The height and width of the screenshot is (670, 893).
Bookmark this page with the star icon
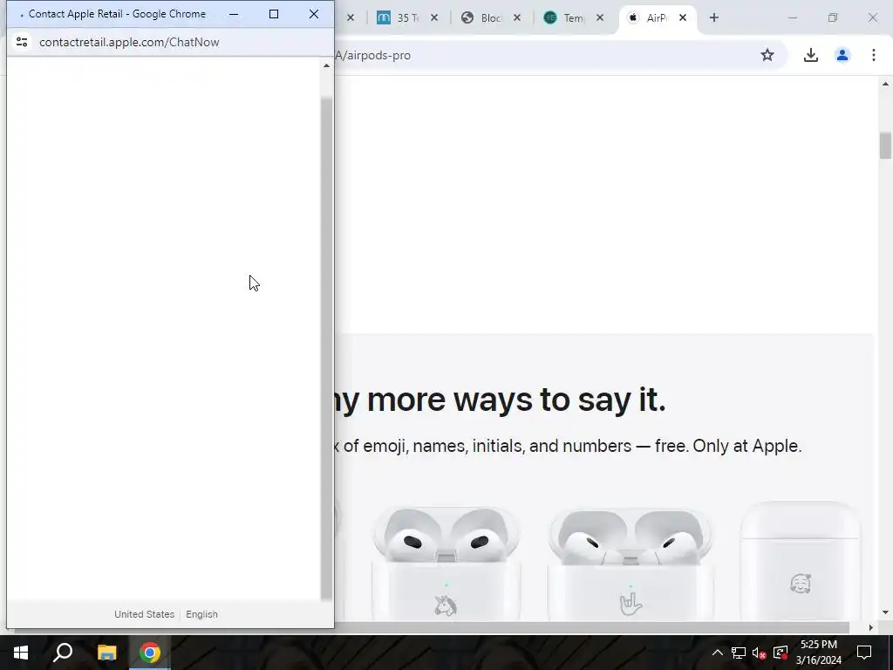click(767, 55)
